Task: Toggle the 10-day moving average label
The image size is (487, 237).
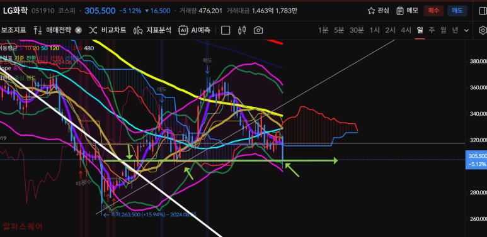Action: pos(28,48)
